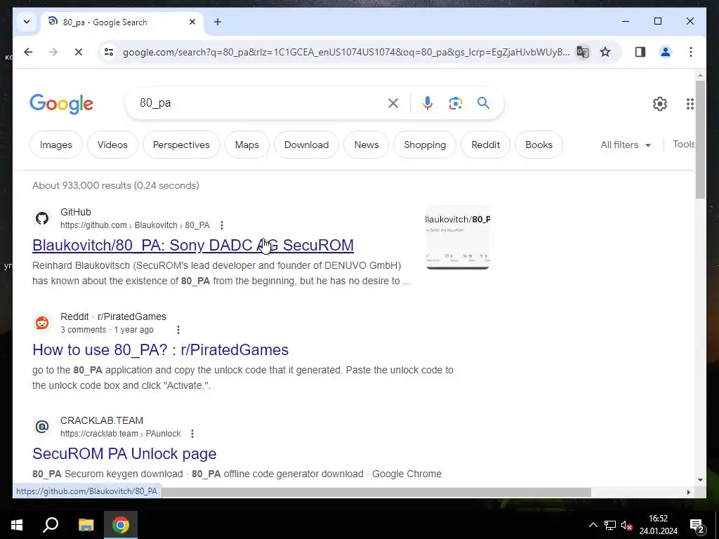This screenshot has width=719, height=539.
Task: Expand the All filters dropdown
Action: click(626, 145)
